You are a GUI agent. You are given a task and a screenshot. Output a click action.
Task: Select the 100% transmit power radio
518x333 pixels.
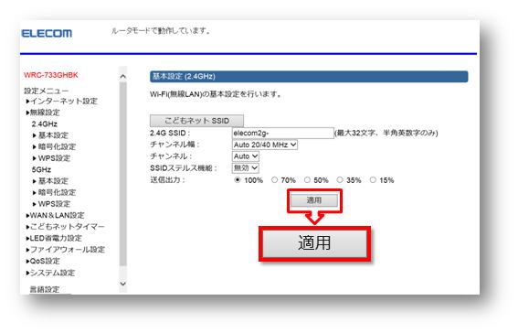tap(238, 180)
